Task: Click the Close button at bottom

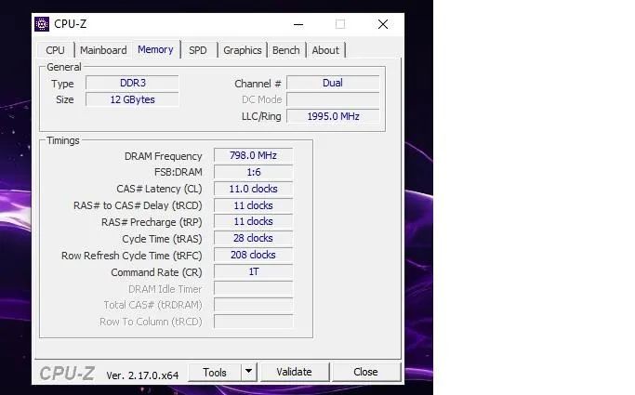Action: tap(365, 372)
